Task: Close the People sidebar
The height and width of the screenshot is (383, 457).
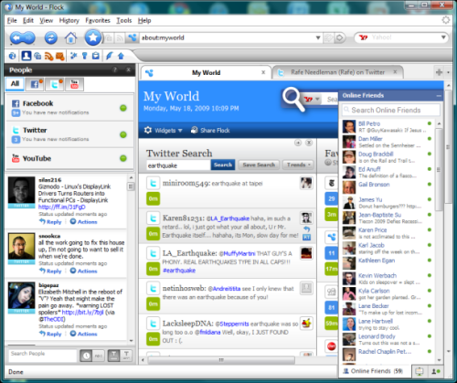Action: (129, 69)
